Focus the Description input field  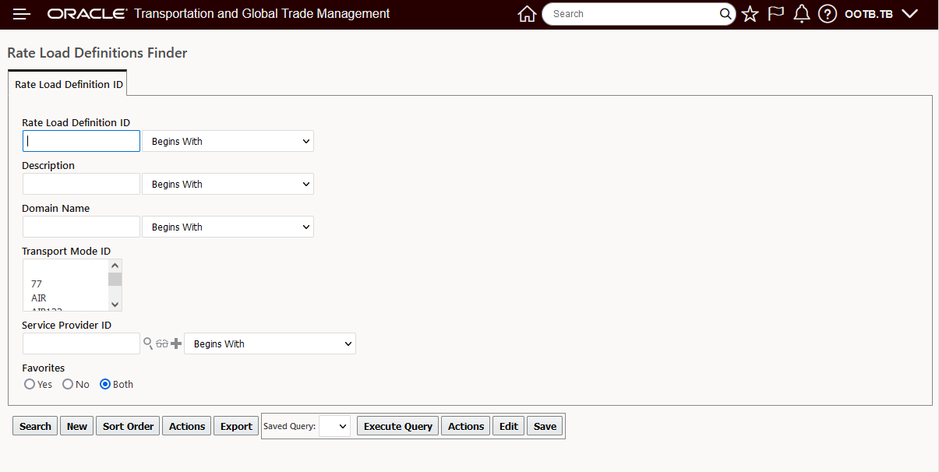pos(81,184)
